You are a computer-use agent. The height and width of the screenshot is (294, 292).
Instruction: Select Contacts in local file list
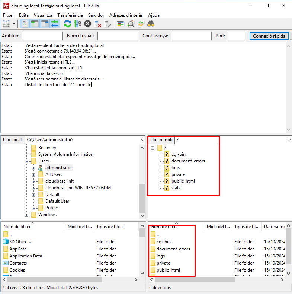tap(18, 263)
